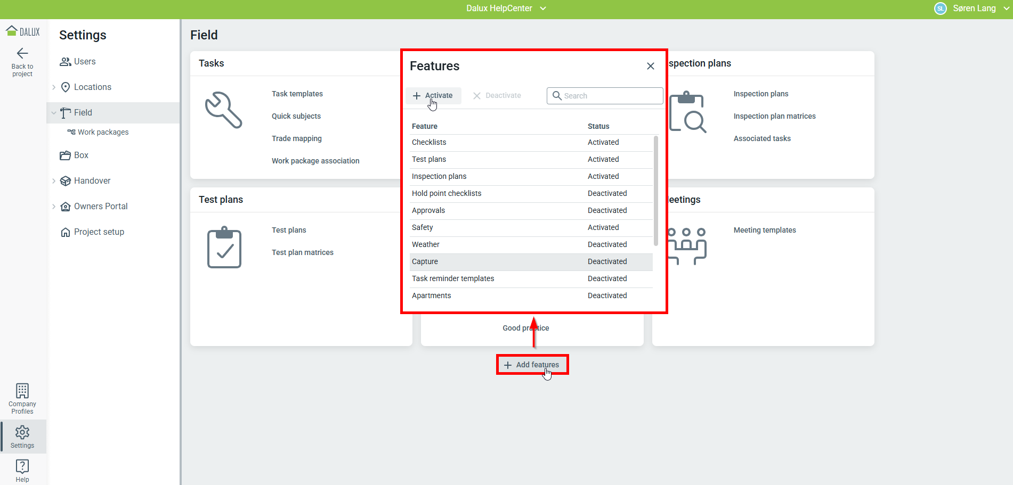Open Trade mapping link
1013x485 pixels.
[x=297, y=138]
